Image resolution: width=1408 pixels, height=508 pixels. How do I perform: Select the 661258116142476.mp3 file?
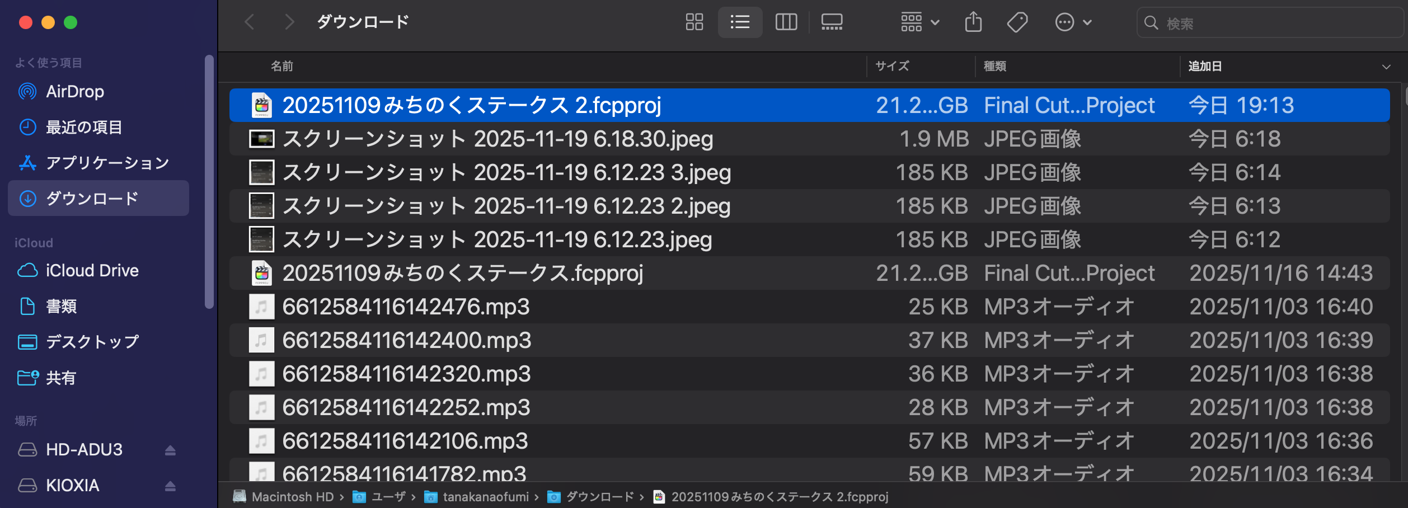tap(406, 307)
